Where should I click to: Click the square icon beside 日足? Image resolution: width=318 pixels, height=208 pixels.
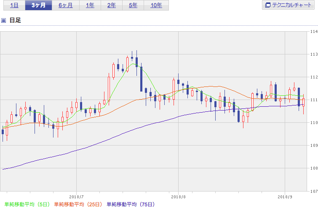tap(3, 20)
